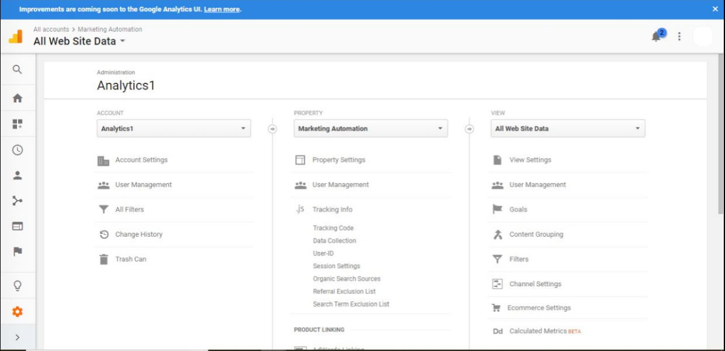Open Referral Exclusion List
Image resolution: width=725 pixels, height=351 pixels.
point(344,292)
